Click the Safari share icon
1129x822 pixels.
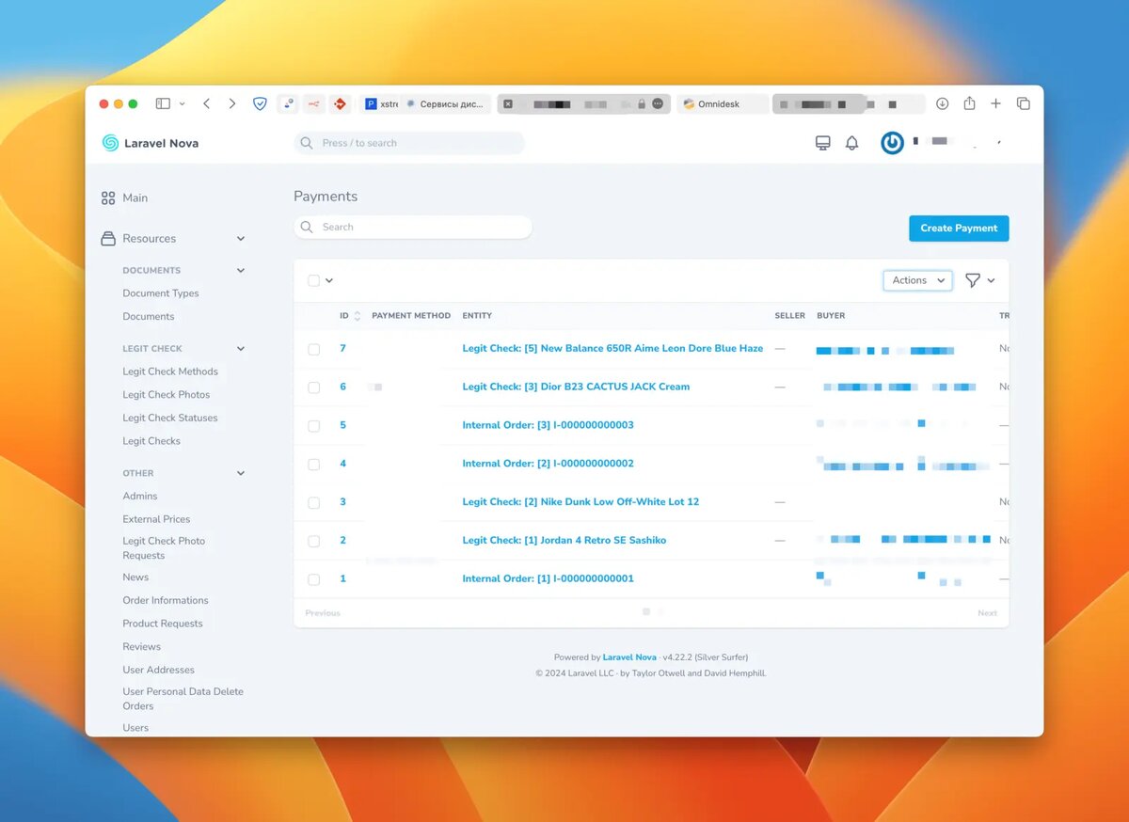coord(969,103)
